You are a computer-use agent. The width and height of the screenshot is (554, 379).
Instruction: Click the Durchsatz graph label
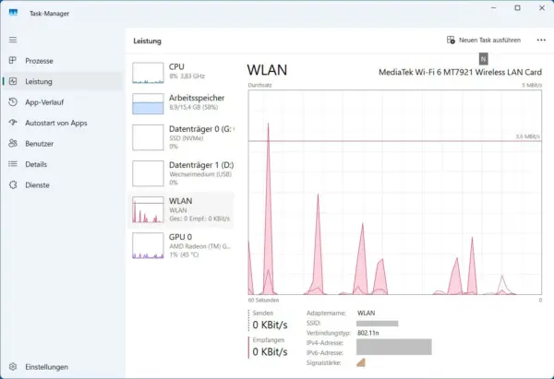[259, 85]
